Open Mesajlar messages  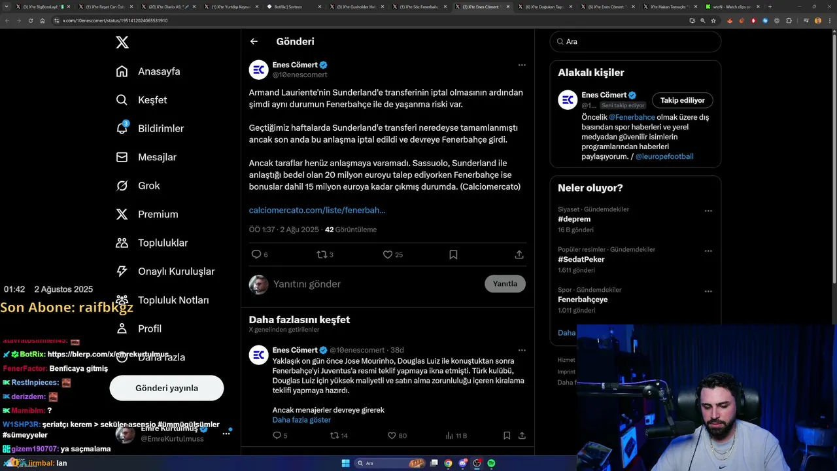pos(146,157)
